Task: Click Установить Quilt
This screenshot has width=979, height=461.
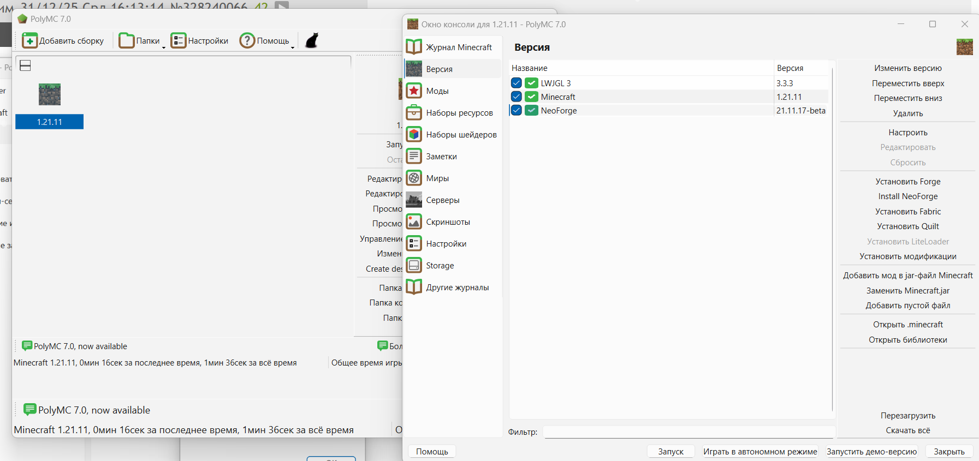Action: (x=907, y=226)
